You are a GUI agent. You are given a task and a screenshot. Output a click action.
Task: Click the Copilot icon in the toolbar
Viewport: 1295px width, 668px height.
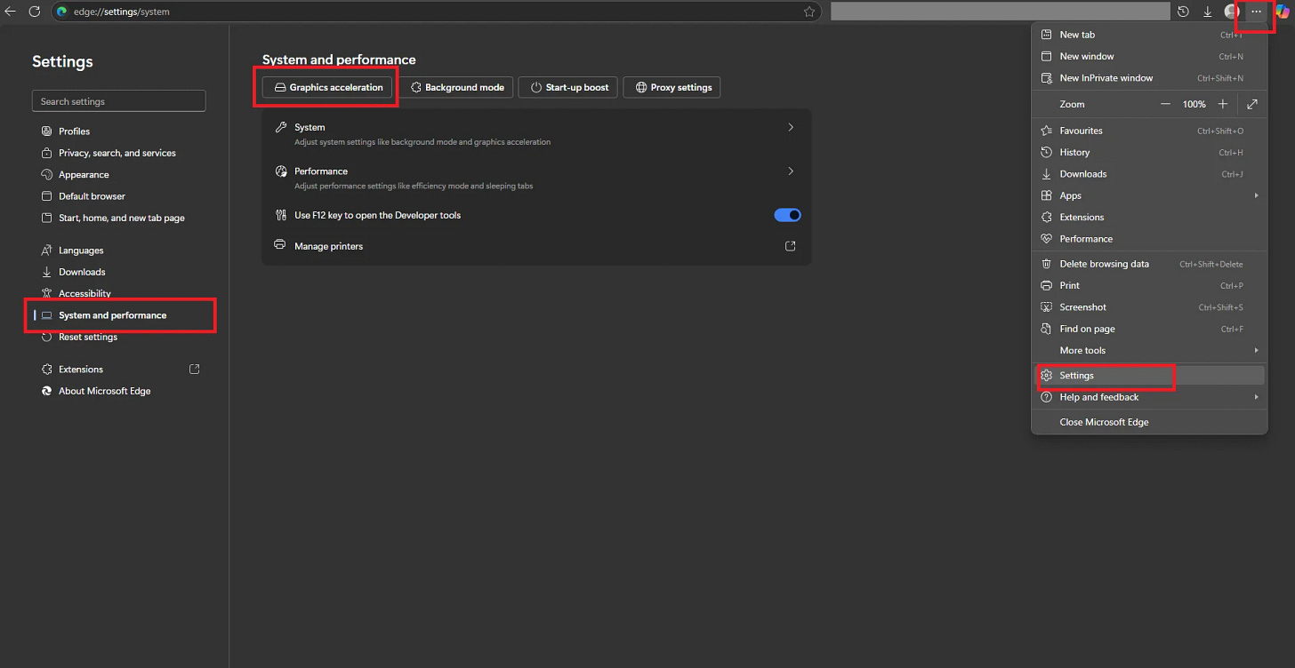[1284, 12]
